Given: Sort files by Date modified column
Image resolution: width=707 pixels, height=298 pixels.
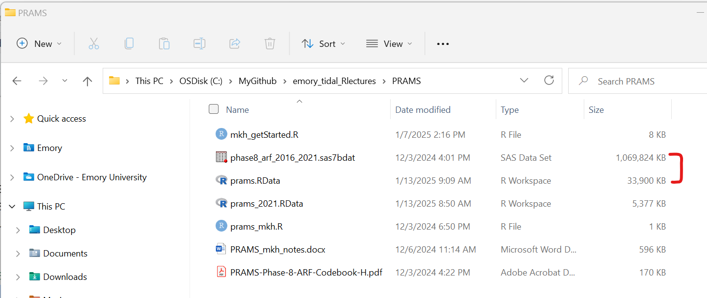Looking at the screenshot, I should pyautogui.click(x=422, y=110).
